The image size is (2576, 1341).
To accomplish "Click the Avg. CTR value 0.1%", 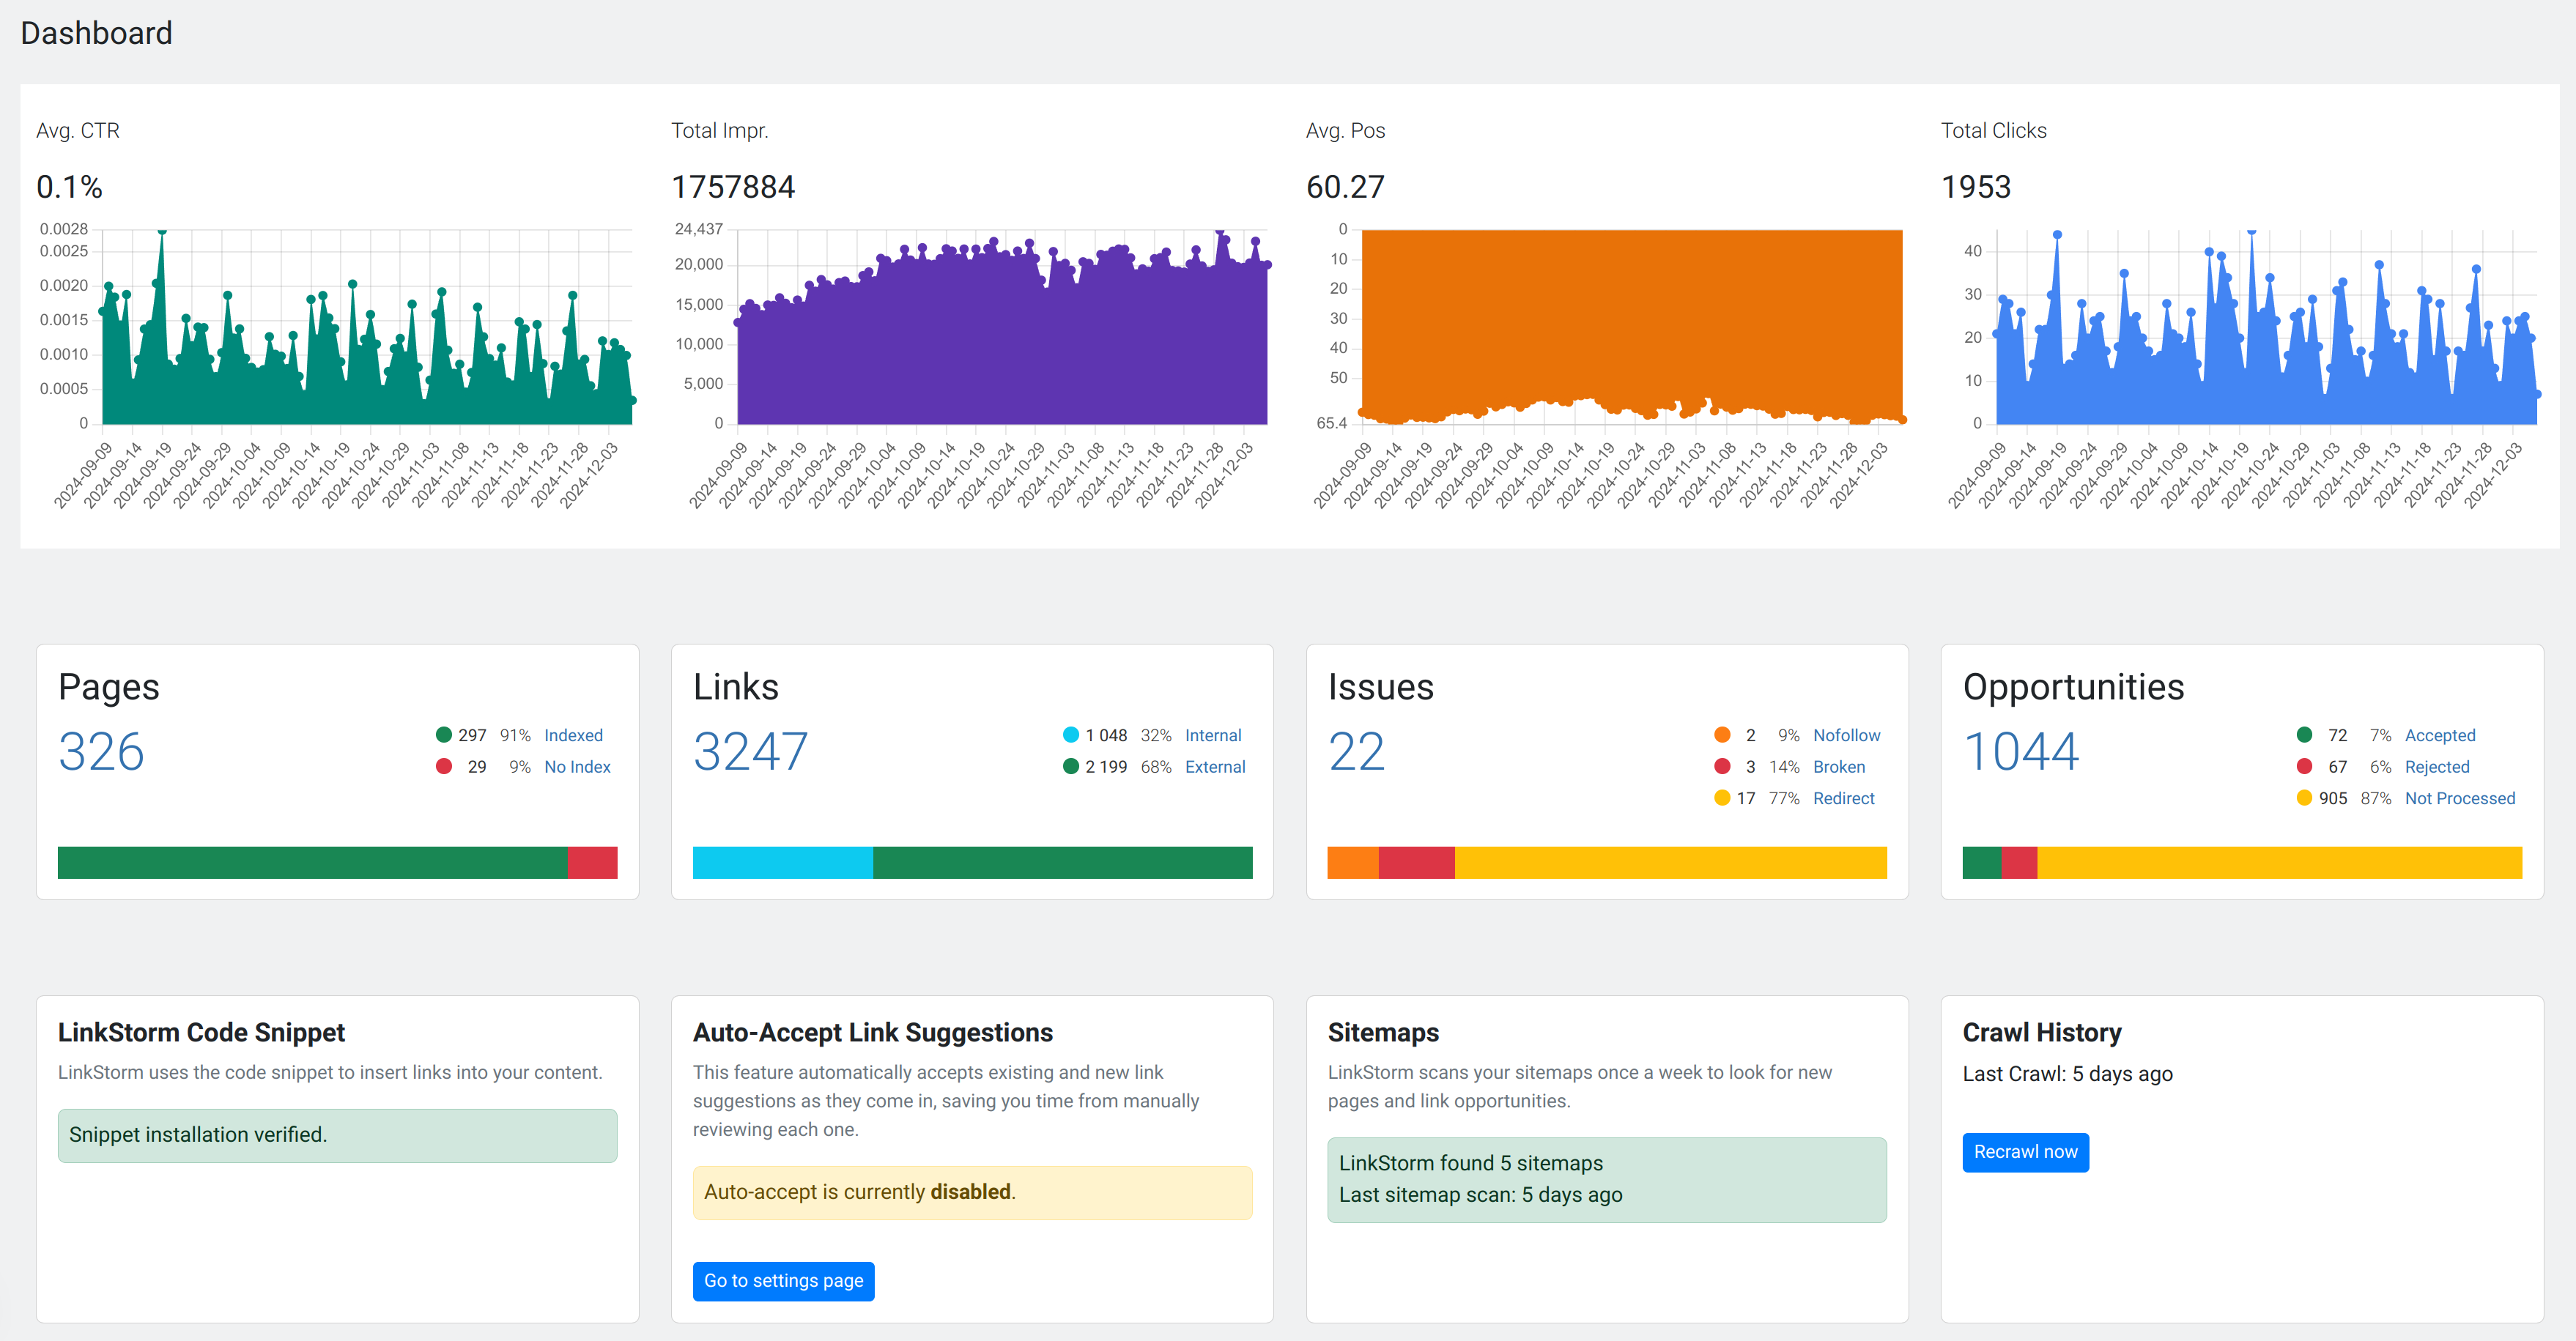I will [x=69, y=187].
